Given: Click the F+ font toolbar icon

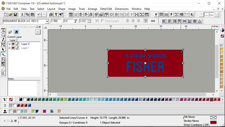Looking at the screenshot, I should pyautogui.click(x=192, y=14).
